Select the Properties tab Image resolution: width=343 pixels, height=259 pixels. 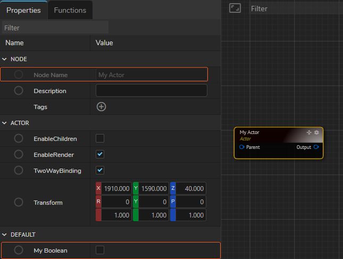[23, 10]
